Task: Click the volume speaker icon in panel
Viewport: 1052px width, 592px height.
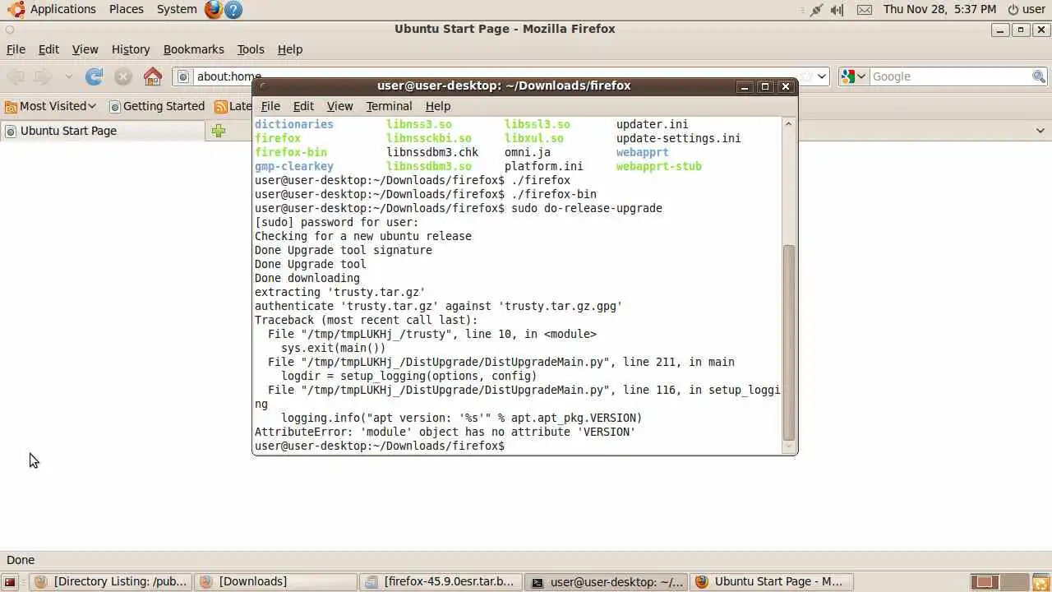Action: [x=837, y=10]
